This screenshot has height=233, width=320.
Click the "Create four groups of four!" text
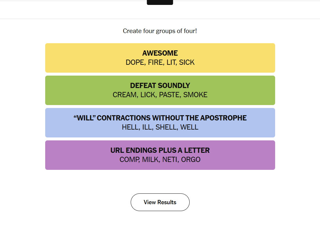[160, 31]
